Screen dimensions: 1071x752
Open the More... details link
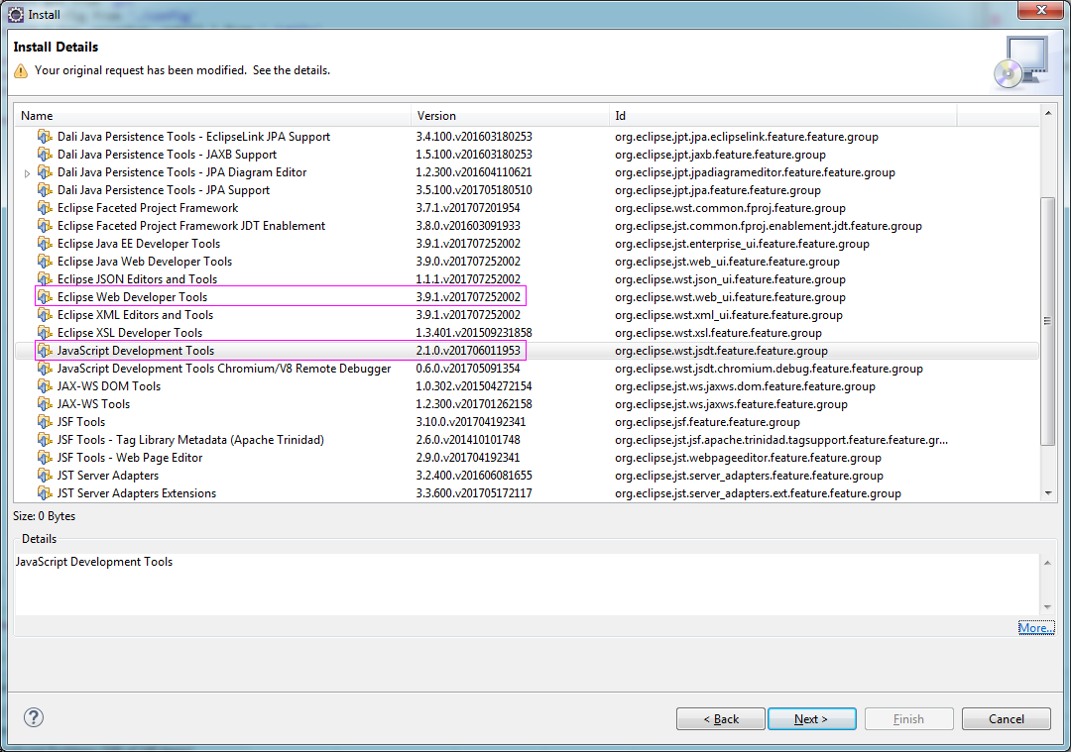[x=1035, y=628]
